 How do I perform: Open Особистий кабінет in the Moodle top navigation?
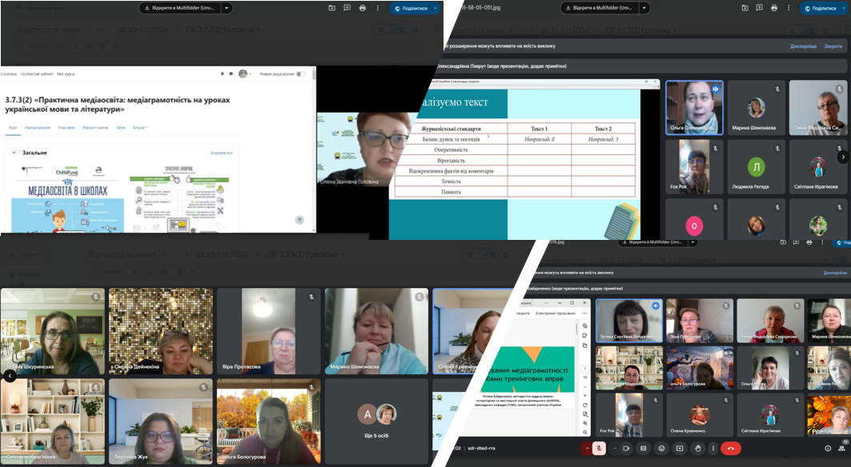pyautogui.click(x=36, y=74)
